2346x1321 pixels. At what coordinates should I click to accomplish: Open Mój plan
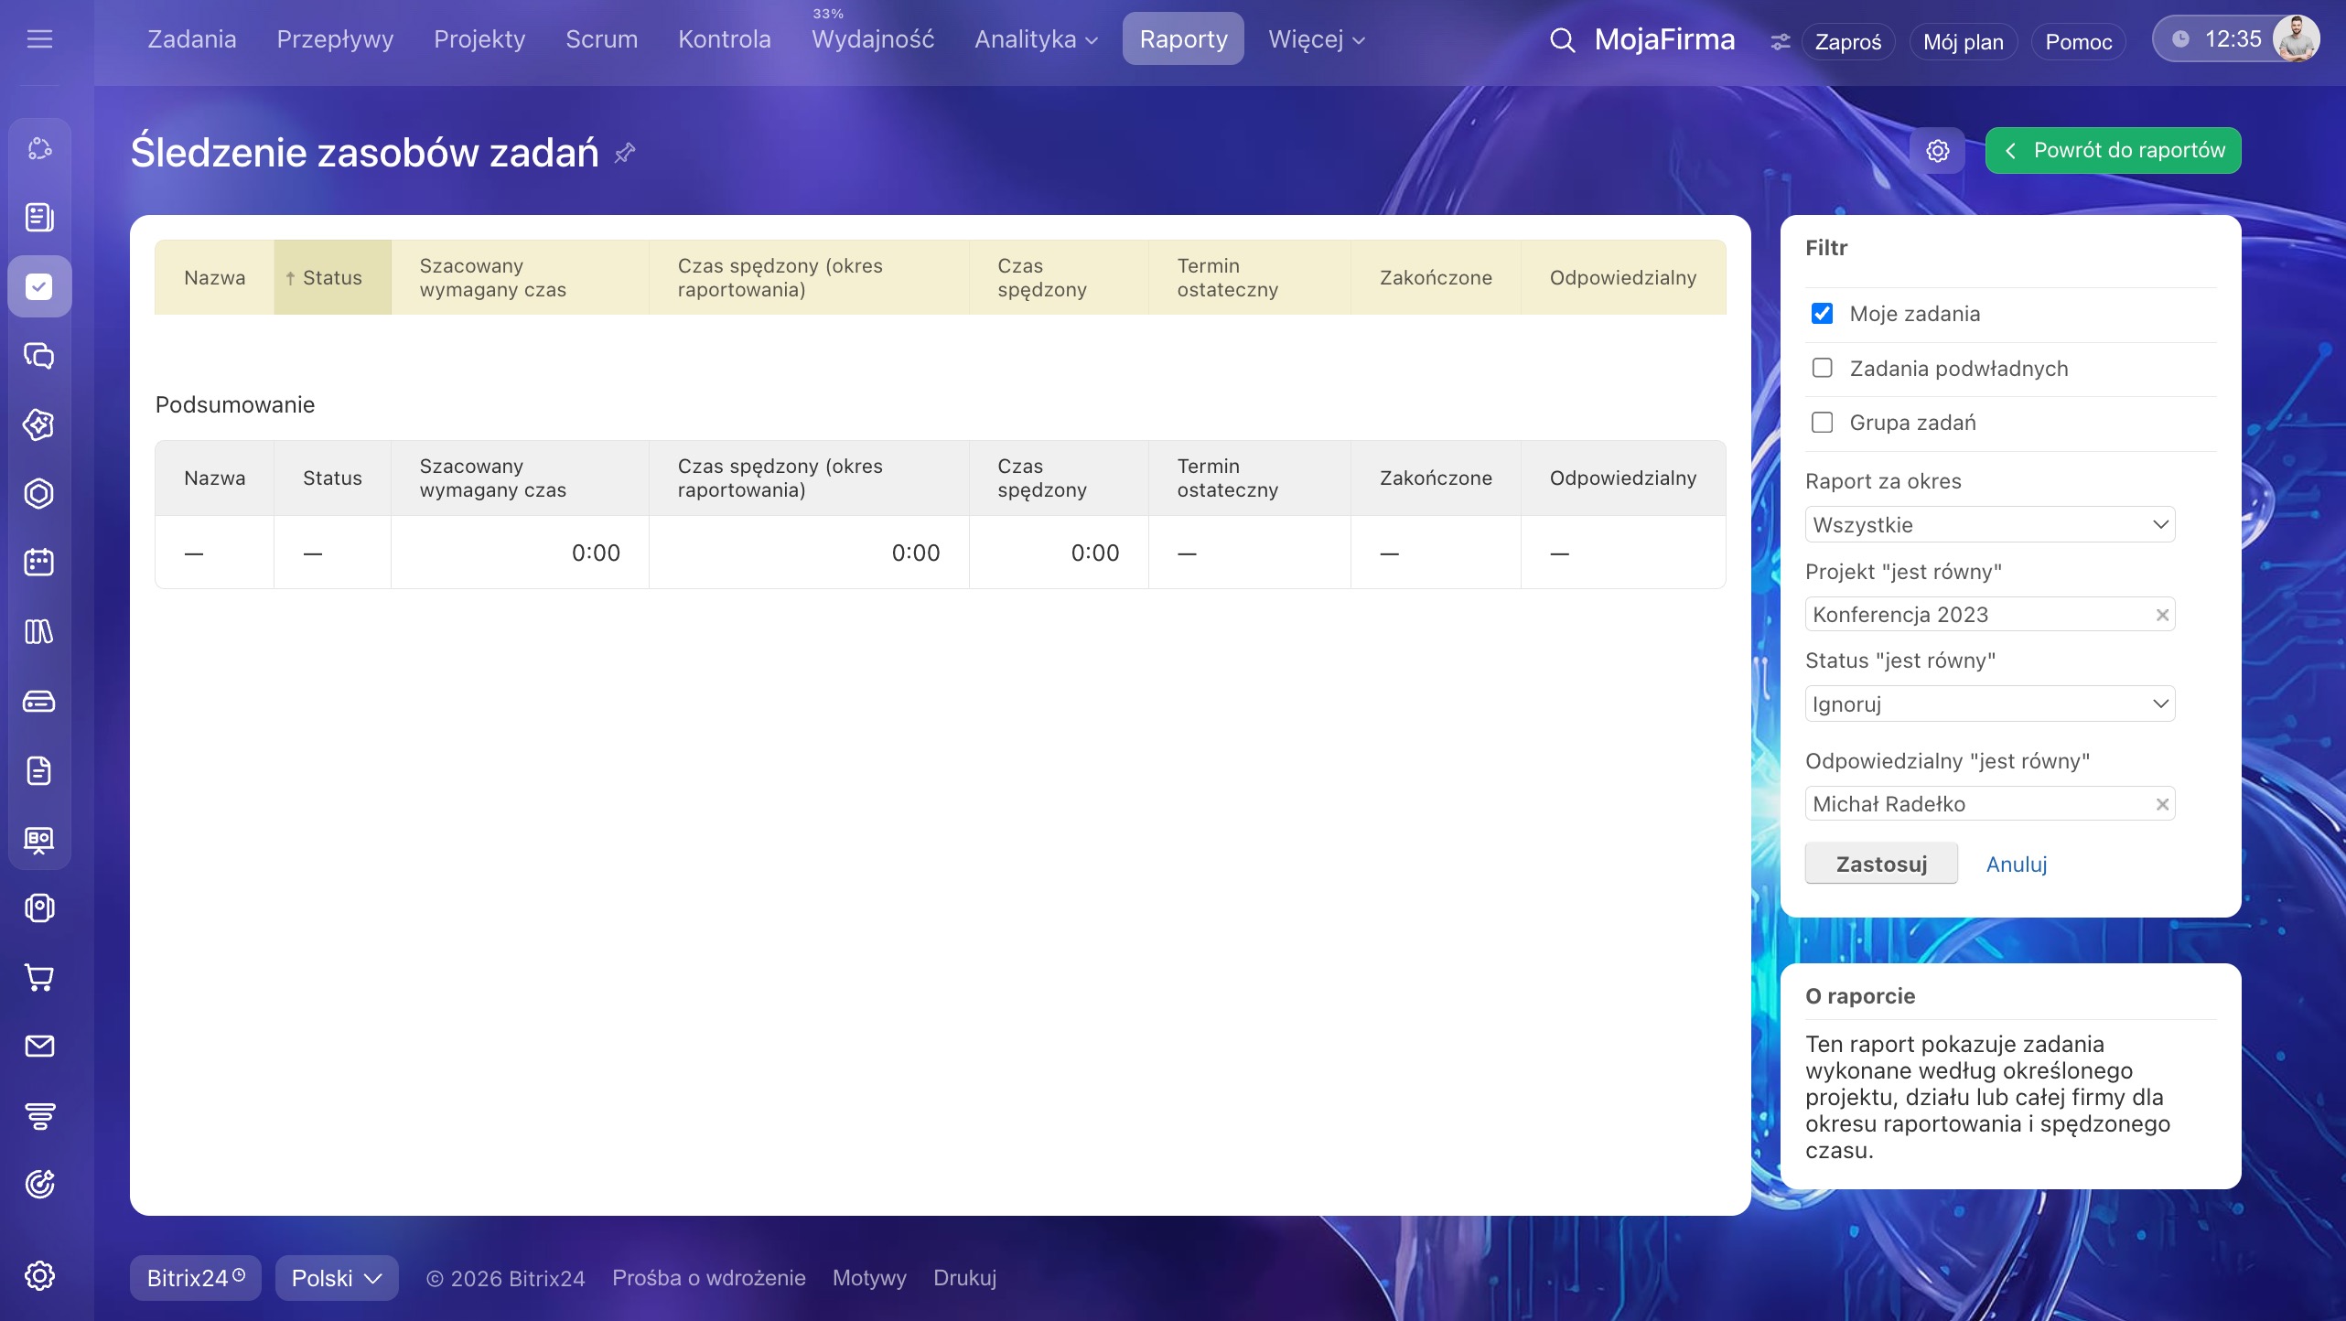1964,42
